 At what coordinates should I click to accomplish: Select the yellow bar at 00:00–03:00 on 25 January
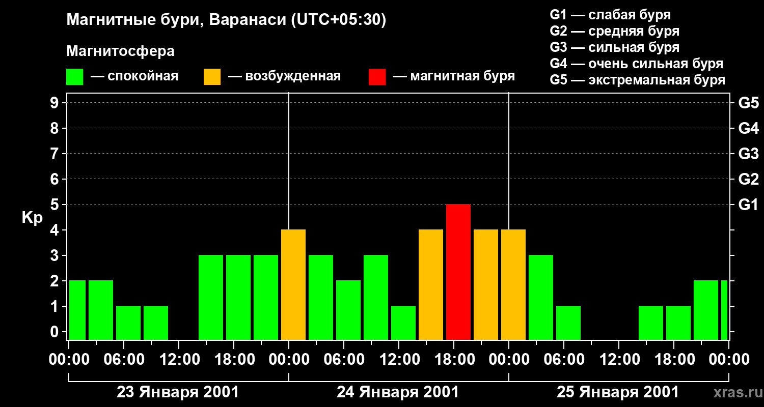pos(513,285)
